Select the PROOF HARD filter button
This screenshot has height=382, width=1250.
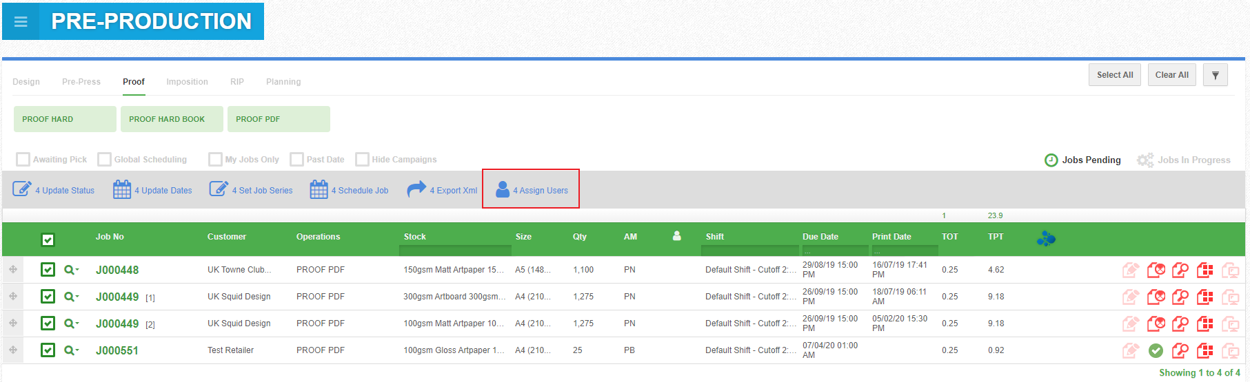(x=65, y=119)
